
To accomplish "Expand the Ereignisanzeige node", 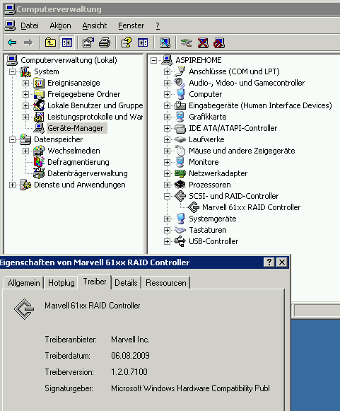I will tap(25, 83).
